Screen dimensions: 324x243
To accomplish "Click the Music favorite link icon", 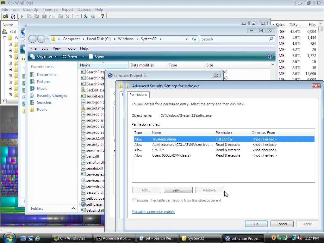I will point(32,89).
